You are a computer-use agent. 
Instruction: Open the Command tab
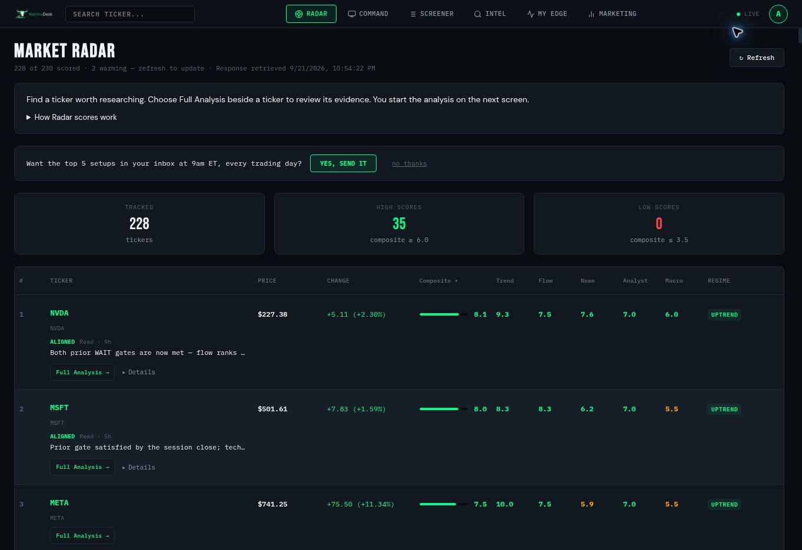click(x=368, y=14)
